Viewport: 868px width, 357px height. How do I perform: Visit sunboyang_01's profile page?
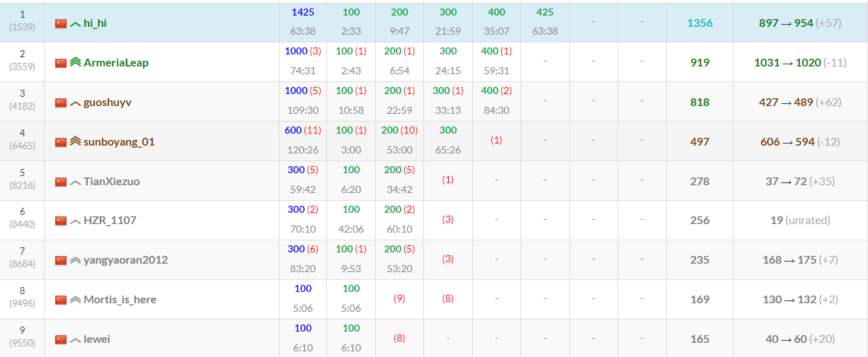(x=118, y=141)
